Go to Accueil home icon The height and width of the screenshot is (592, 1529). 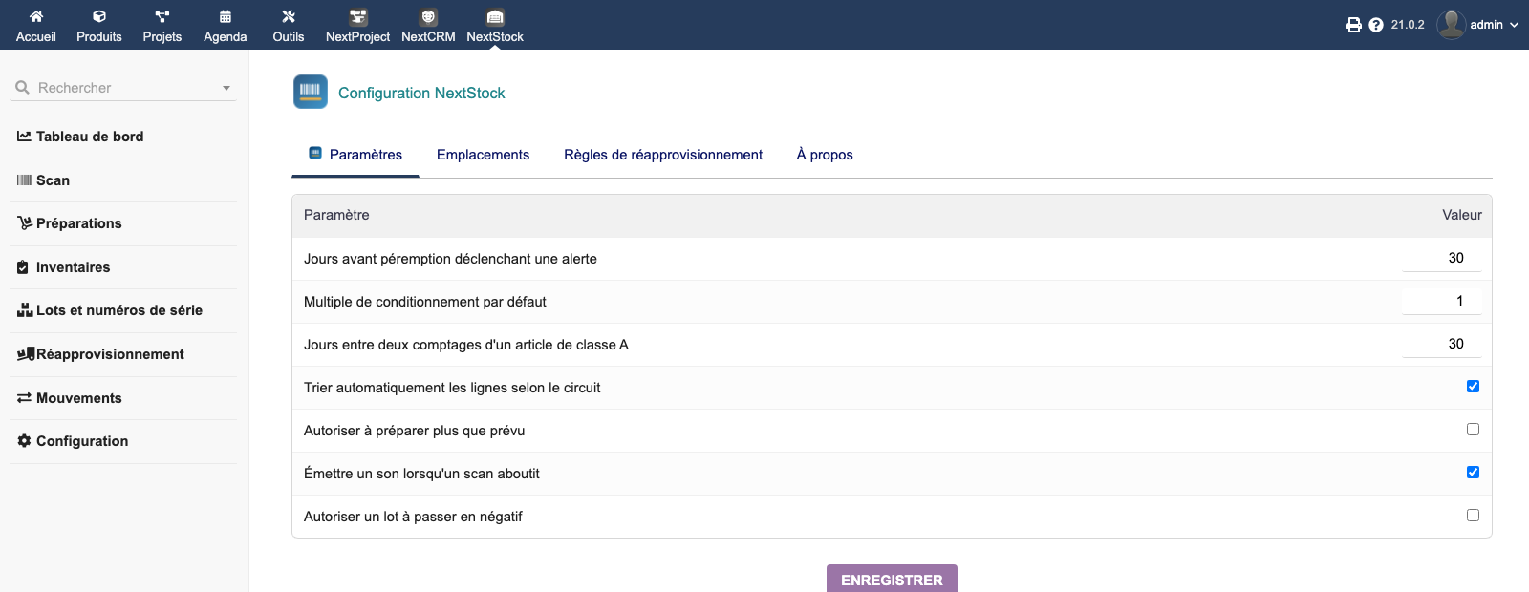[x=36, y=16]
